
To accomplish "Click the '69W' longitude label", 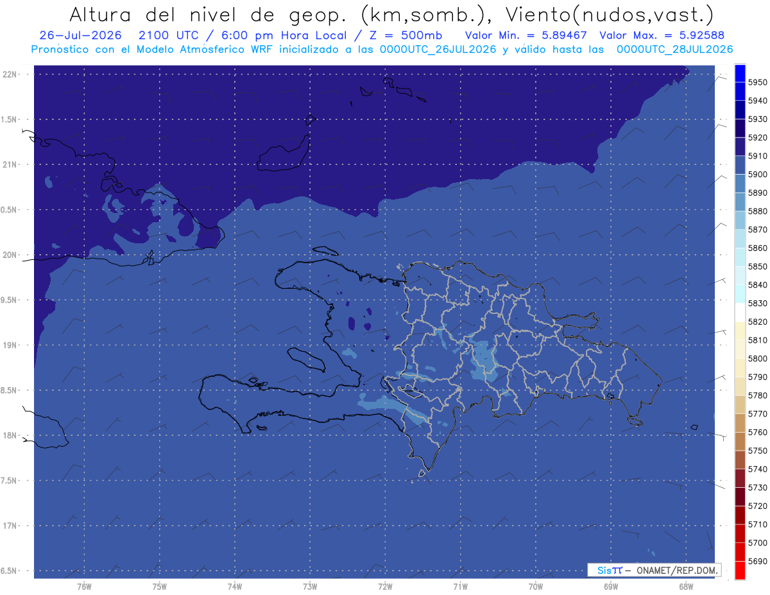I will (x=611, y=587).
